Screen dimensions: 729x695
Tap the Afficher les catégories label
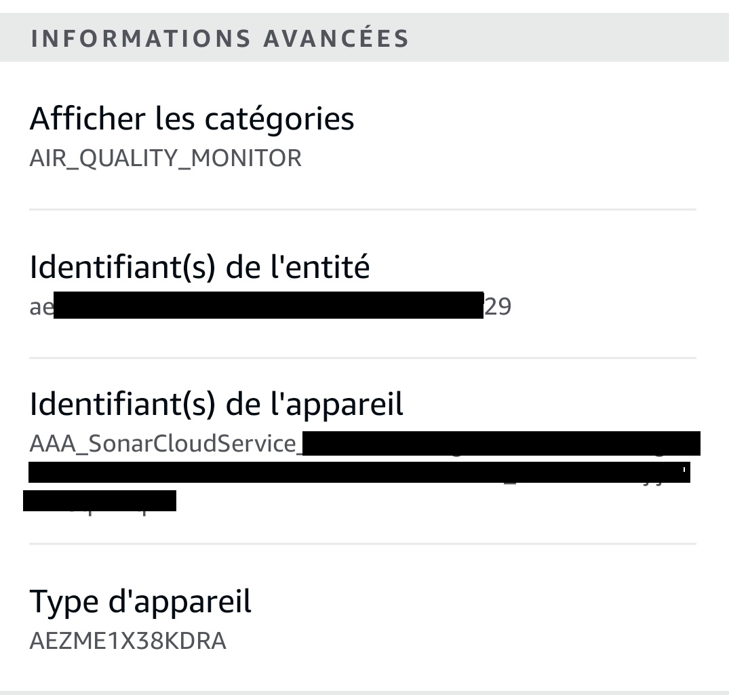pyautogui.click(x=192, y=119)
